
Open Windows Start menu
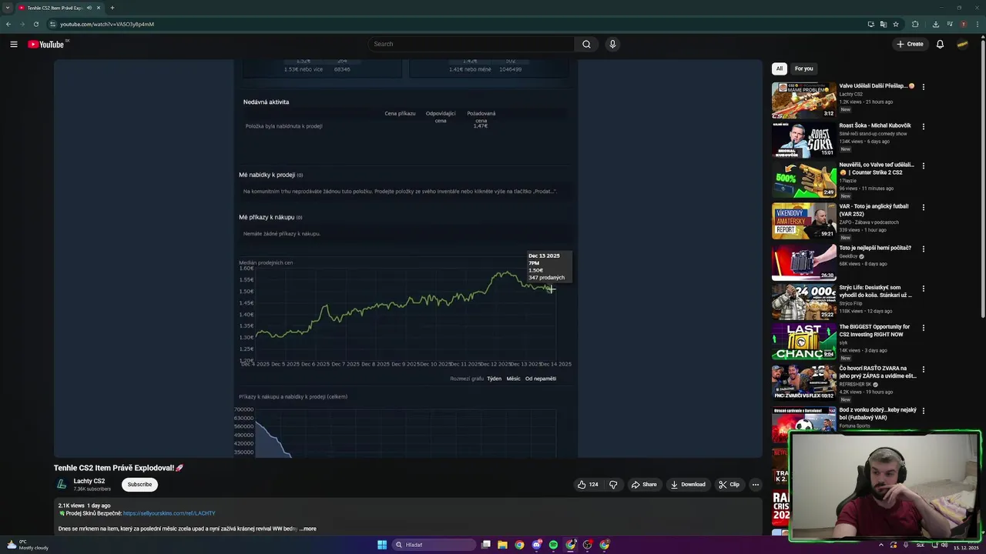click(x=382, y=545)
